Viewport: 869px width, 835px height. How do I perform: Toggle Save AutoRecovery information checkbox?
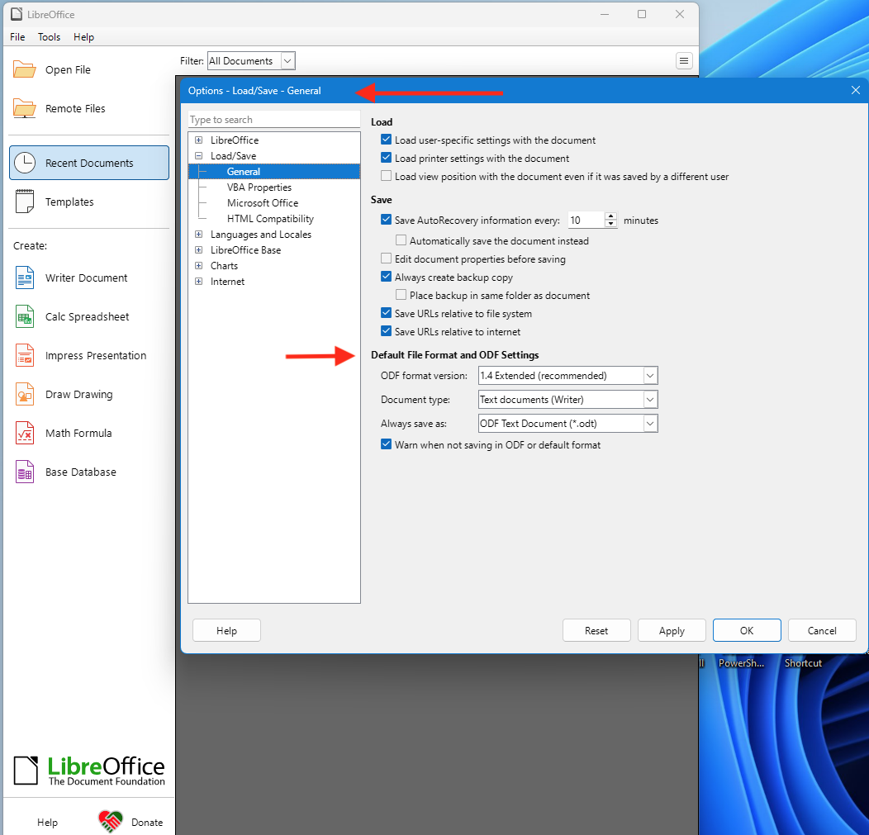(387, 220)
